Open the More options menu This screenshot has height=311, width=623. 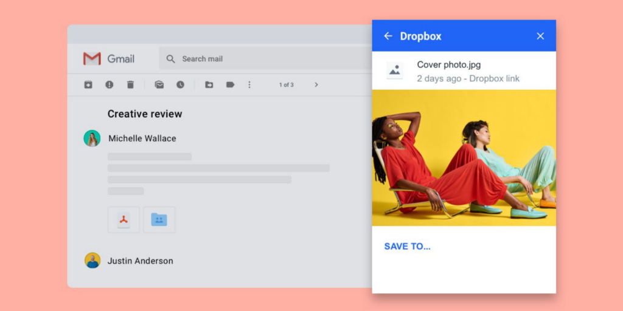[x=249, y=84]
